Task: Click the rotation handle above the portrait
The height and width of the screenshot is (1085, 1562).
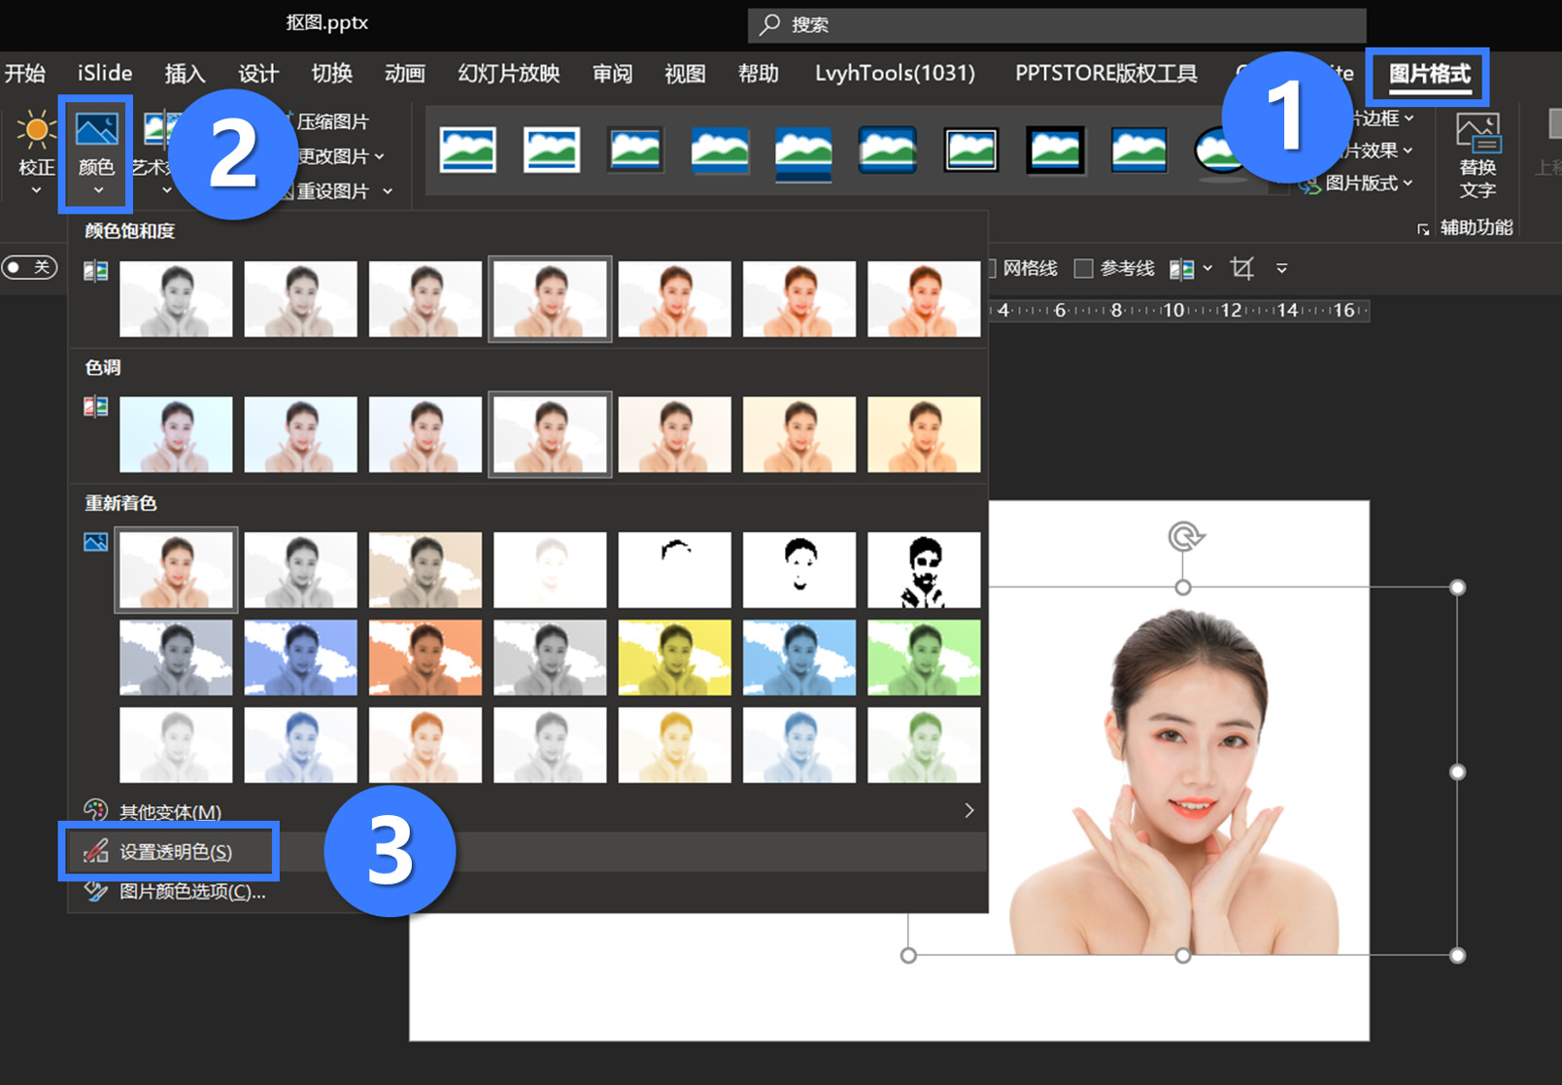Action: point(1185,536)
